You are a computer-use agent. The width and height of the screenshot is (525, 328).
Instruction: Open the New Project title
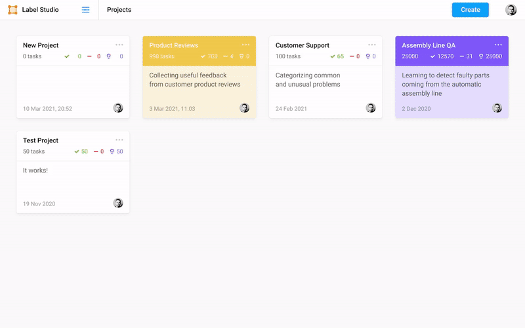click(x=41, y=45)
